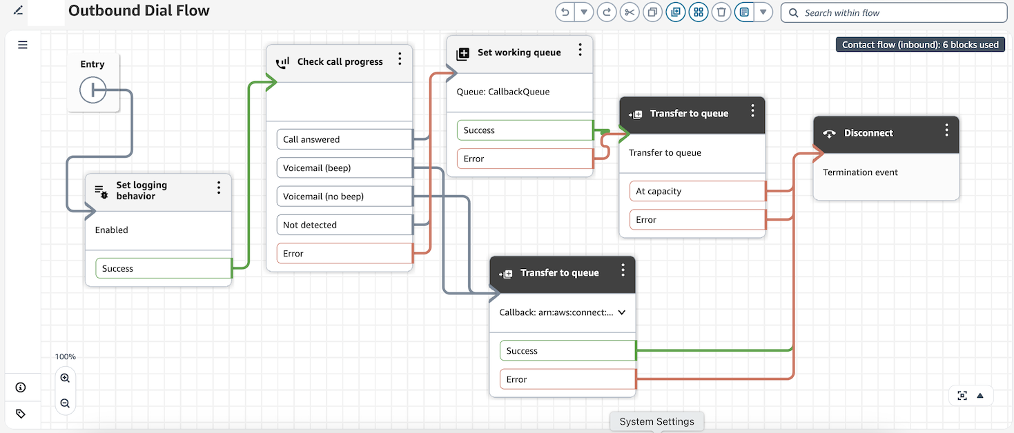1014x433 pixels.
Task: Click the Delete trash icon
Action: [x=721, y=12]
